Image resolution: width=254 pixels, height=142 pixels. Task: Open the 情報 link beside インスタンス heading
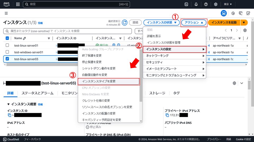tap(40, 23)
